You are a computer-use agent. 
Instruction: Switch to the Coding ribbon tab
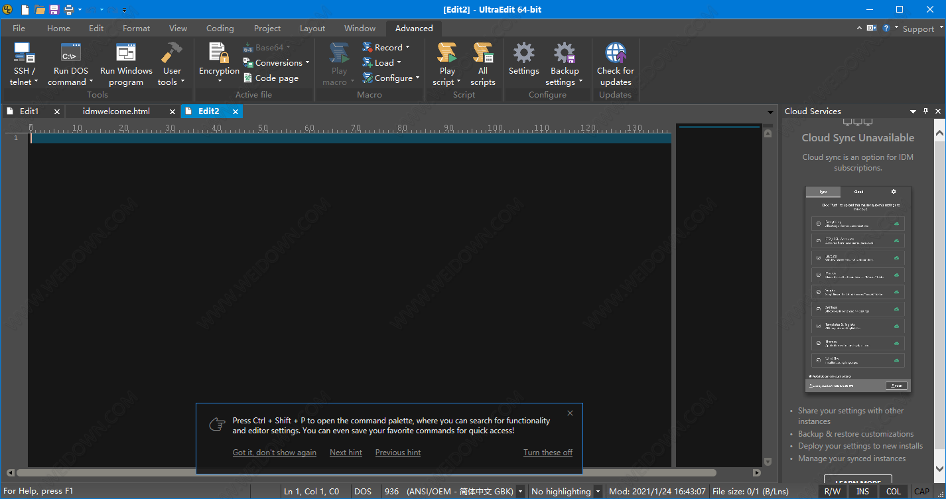click(220, 28)
